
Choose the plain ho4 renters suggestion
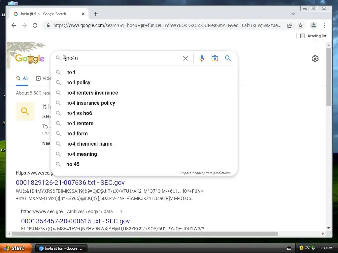pyautogui.click(x=144, y=124)
